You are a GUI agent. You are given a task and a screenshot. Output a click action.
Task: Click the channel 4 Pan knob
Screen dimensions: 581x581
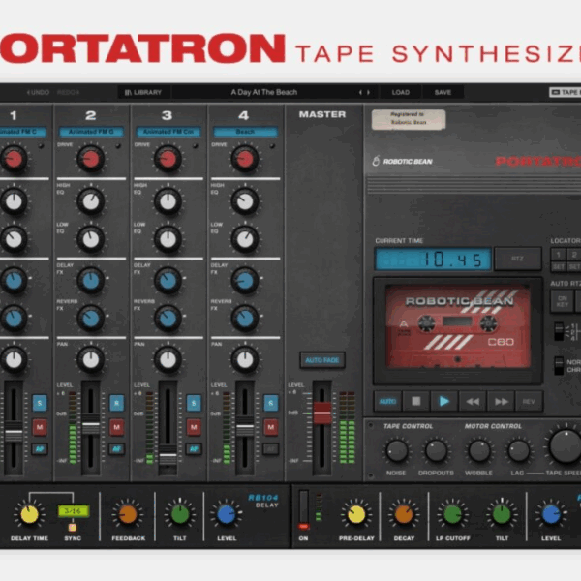pos(245,359)
